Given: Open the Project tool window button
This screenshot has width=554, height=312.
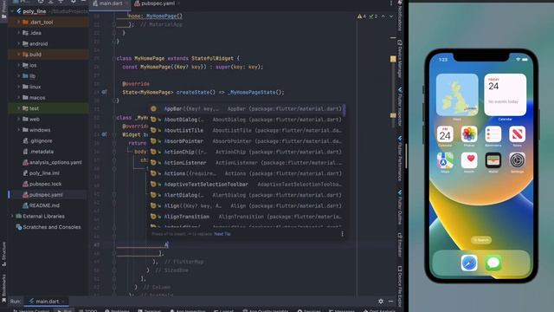Looking at the screenshot, I should (x=3, y=10).
